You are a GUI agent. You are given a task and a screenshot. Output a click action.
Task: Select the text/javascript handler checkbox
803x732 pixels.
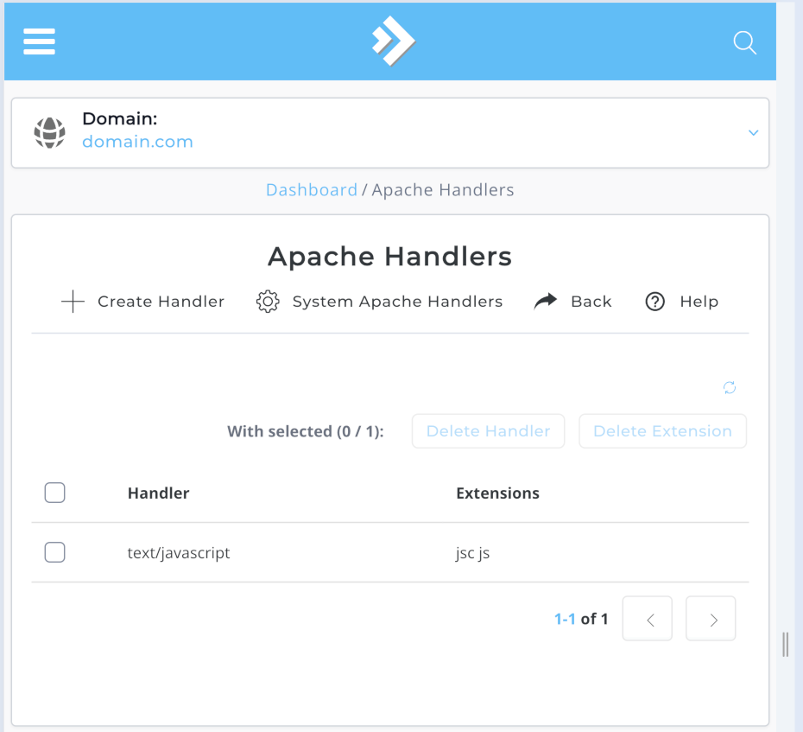[x=54, y=551]
